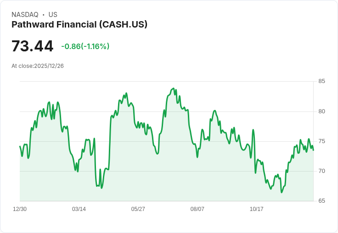The image size is (338, 233).
Task: Click the Pathward Financial (CASH.US) title
Action: pos(79,24)
